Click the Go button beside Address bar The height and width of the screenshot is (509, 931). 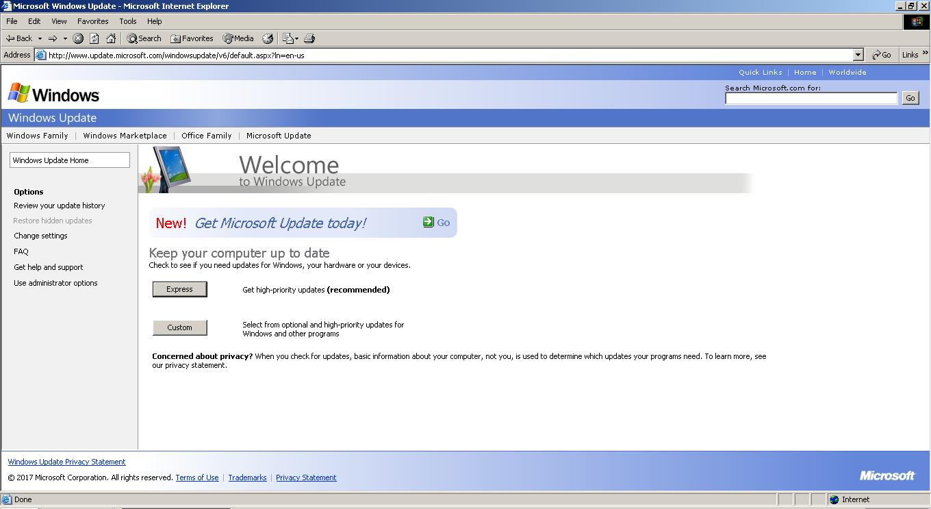[x=882, y=55]
